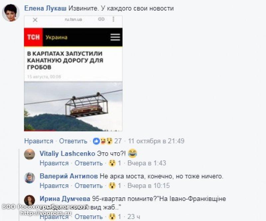Click Vitaliy Lashcenko's avatar
Viewport: 266px width, 221px height.
(x=30, y=154)
